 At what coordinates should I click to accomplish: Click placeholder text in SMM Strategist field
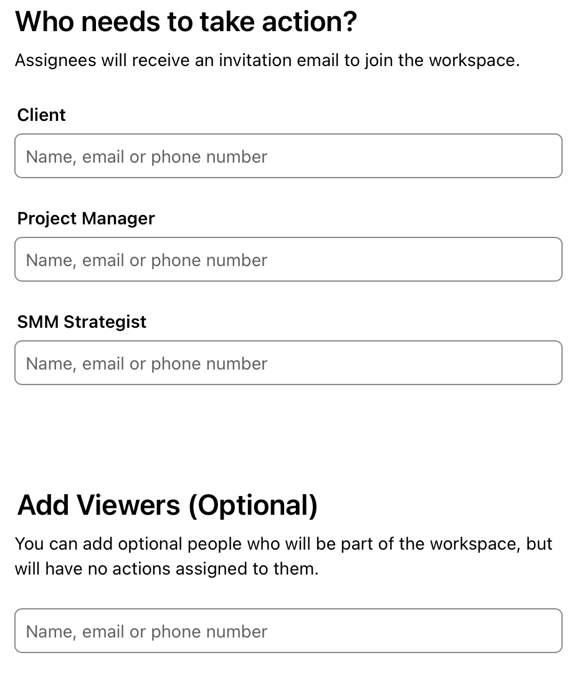pos(146,364)
